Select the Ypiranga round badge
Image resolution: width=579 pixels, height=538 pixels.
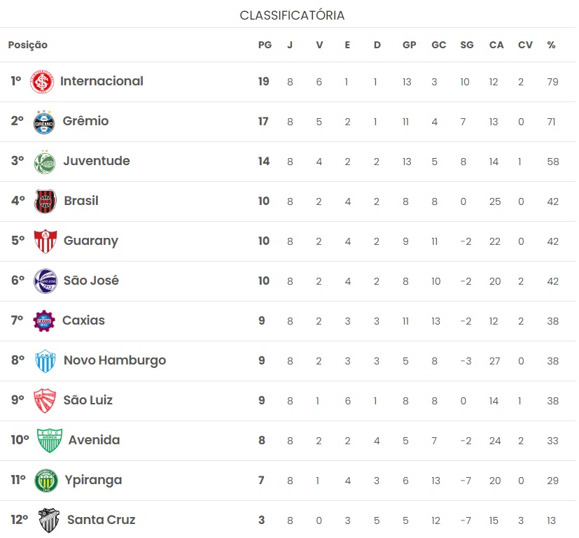click(x=46, y=481)
